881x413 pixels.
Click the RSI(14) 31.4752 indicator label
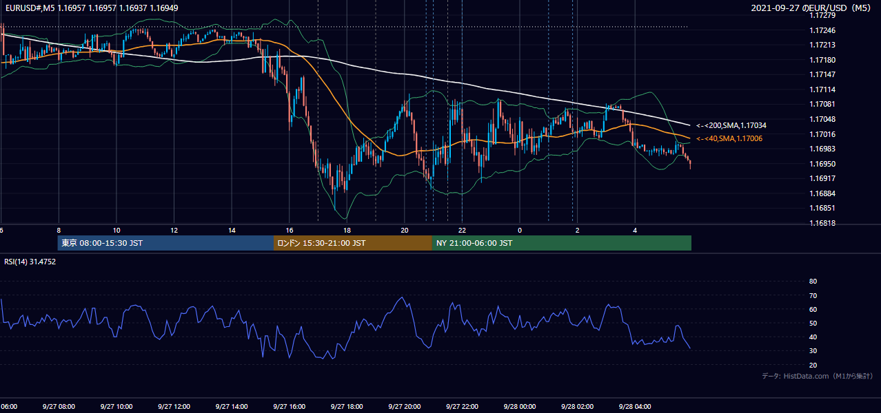tap(30, 262)
